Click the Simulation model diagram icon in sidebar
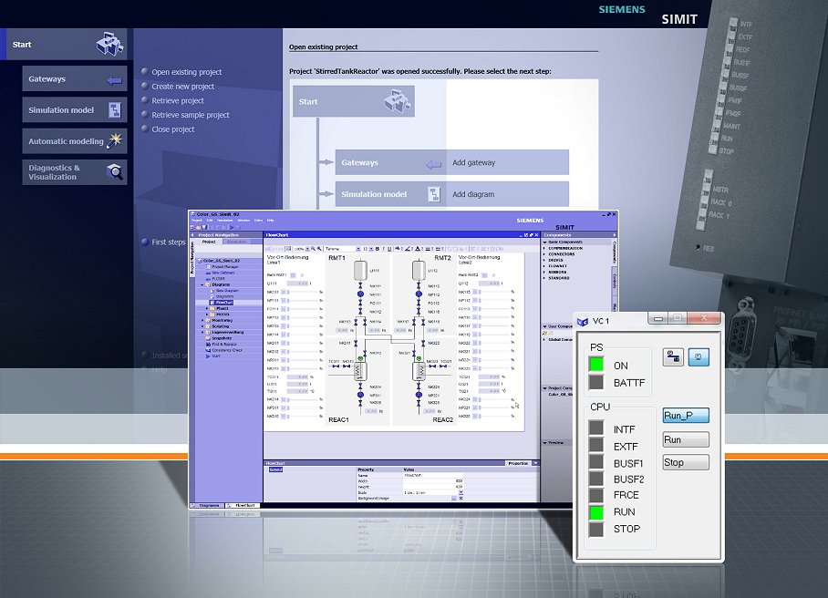Image resolution: width=828 pixels, height=598 pixels. tap(115, 109)
